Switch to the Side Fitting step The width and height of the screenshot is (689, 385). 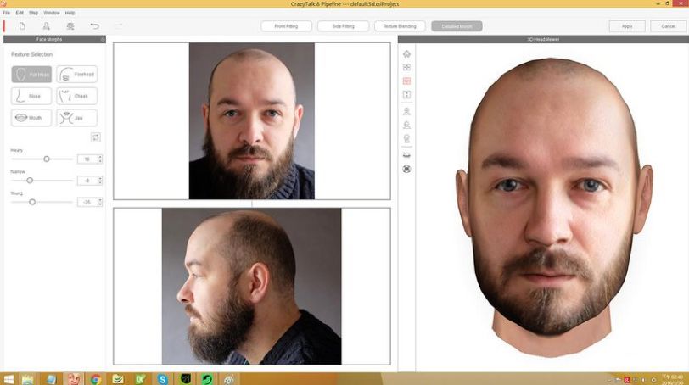point(343,26)
